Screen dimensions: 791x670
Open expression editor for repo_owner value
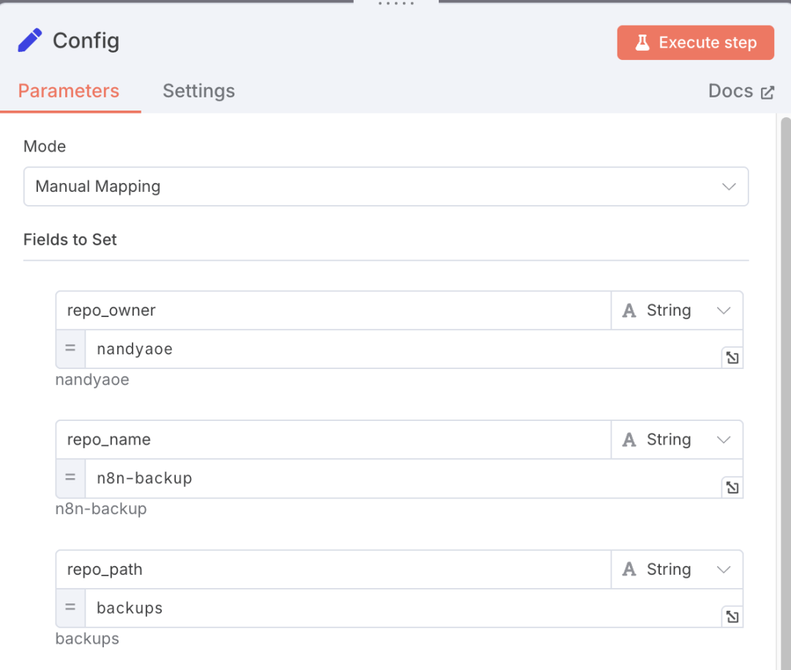click(x=732, y=357)
